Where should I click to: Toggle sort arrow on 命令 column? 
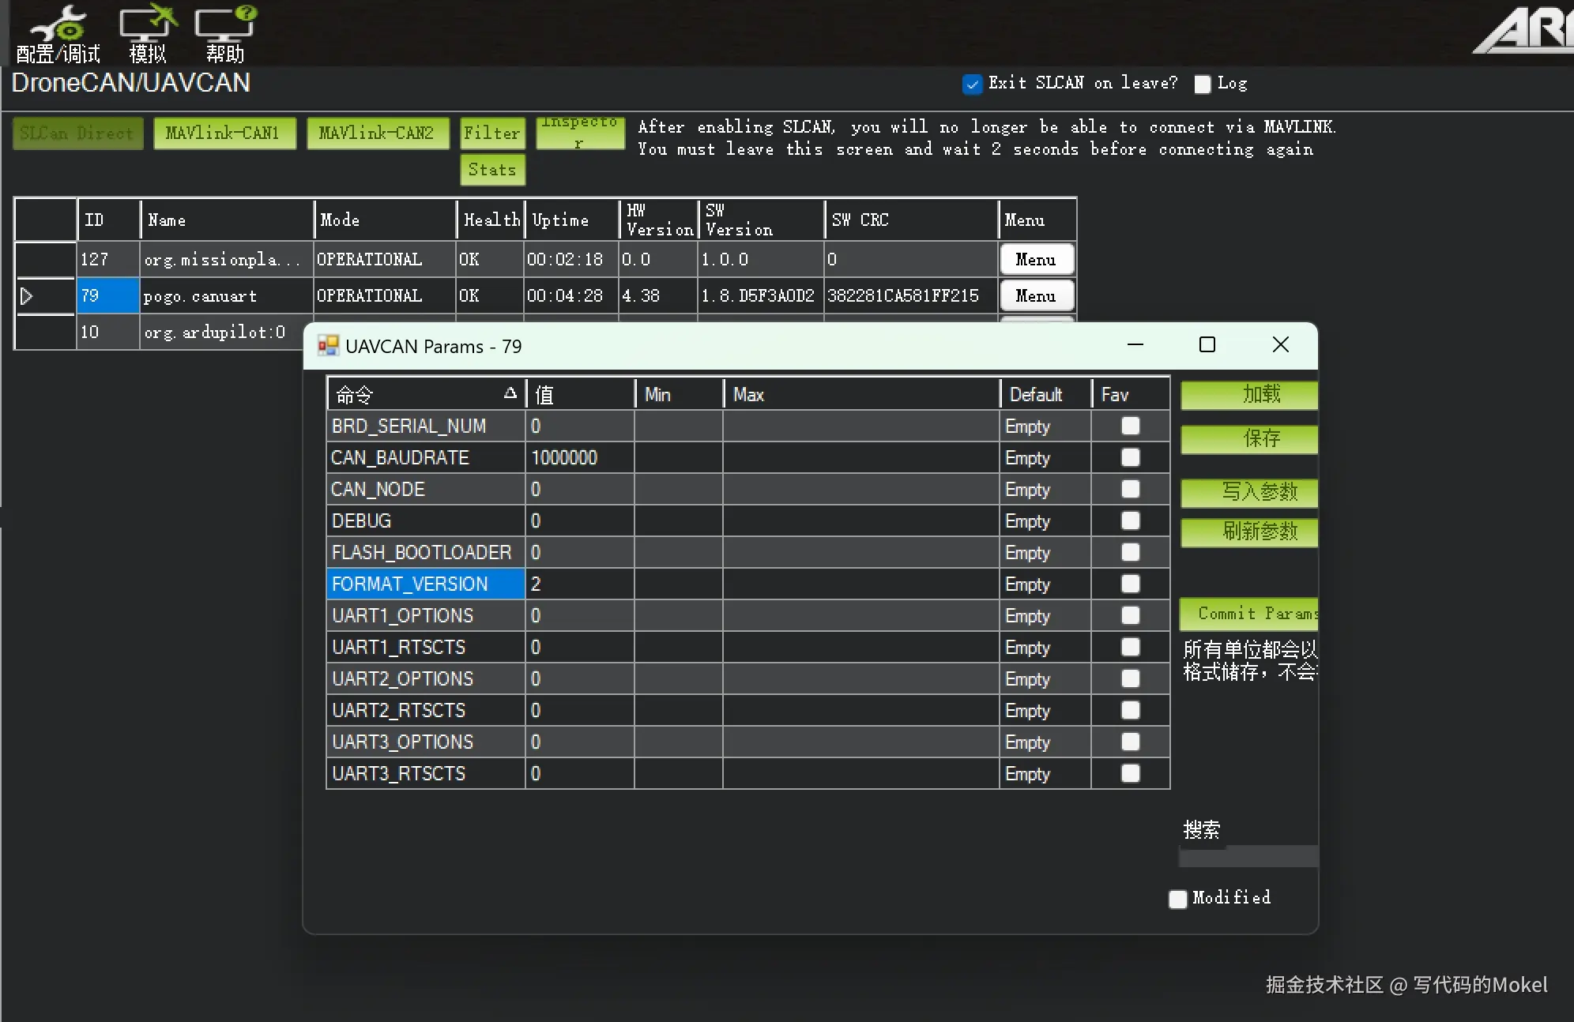click(510, 393)
